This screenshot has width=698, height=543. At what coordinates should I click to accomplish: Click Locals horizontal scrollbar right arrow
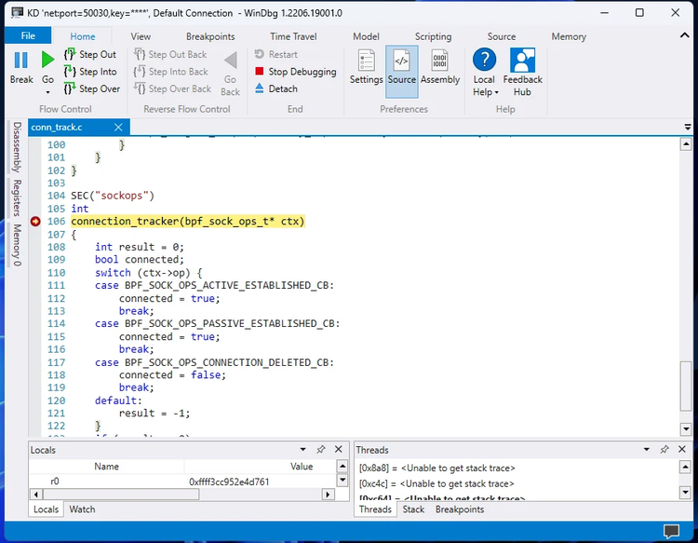coord(329,494)
